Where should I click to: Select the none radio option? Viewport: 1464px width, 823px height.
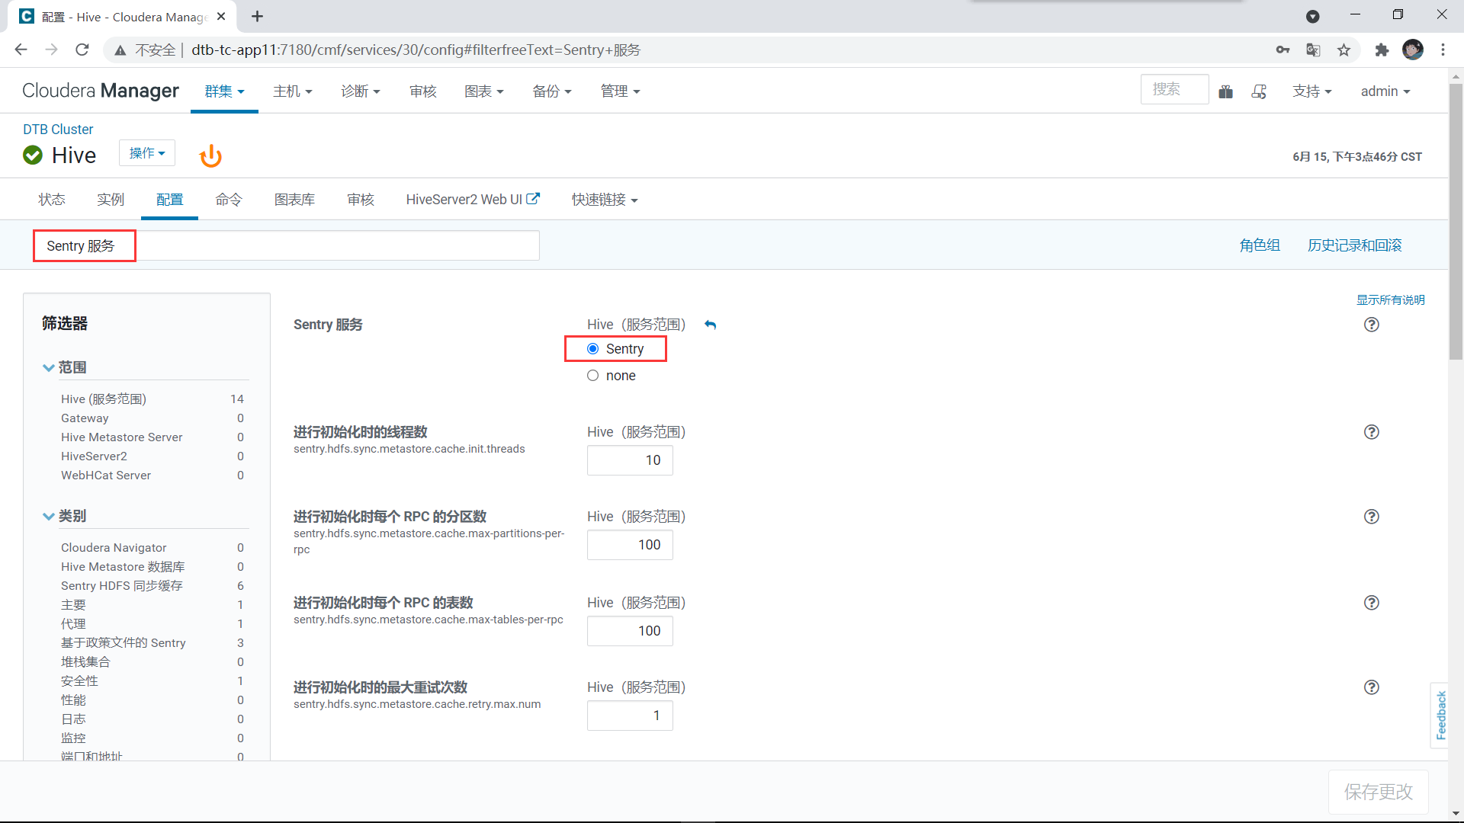click(592, 376)
